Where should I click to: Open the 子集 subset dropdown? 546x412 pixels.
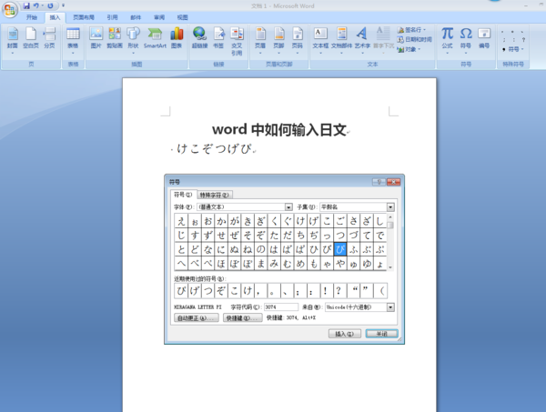coord(390,206)
